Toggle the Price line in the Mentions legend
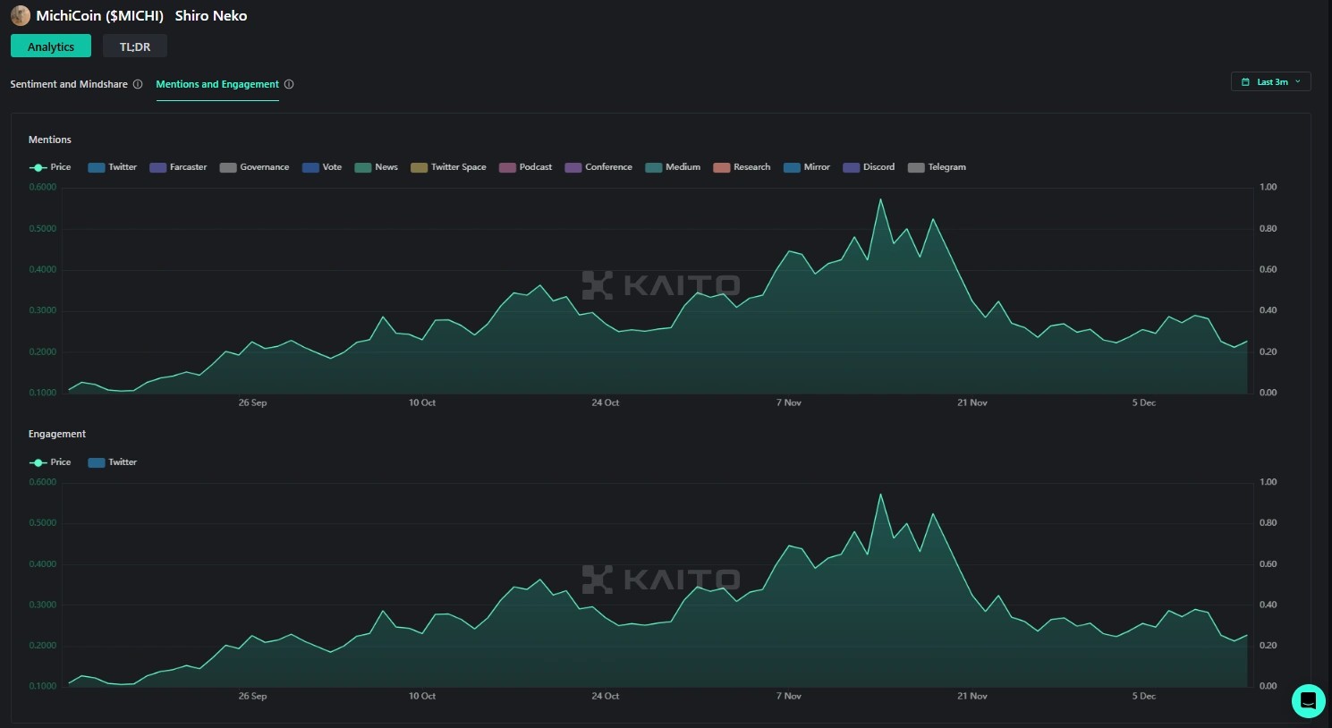The width and height of the screenshot is (1332, 728). (x=50, y=167)
